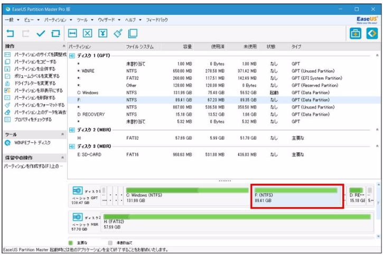Collapse the ディスク 2 (MBR) group
Viewport: 383px width, 255px height.
pos(377,130)
